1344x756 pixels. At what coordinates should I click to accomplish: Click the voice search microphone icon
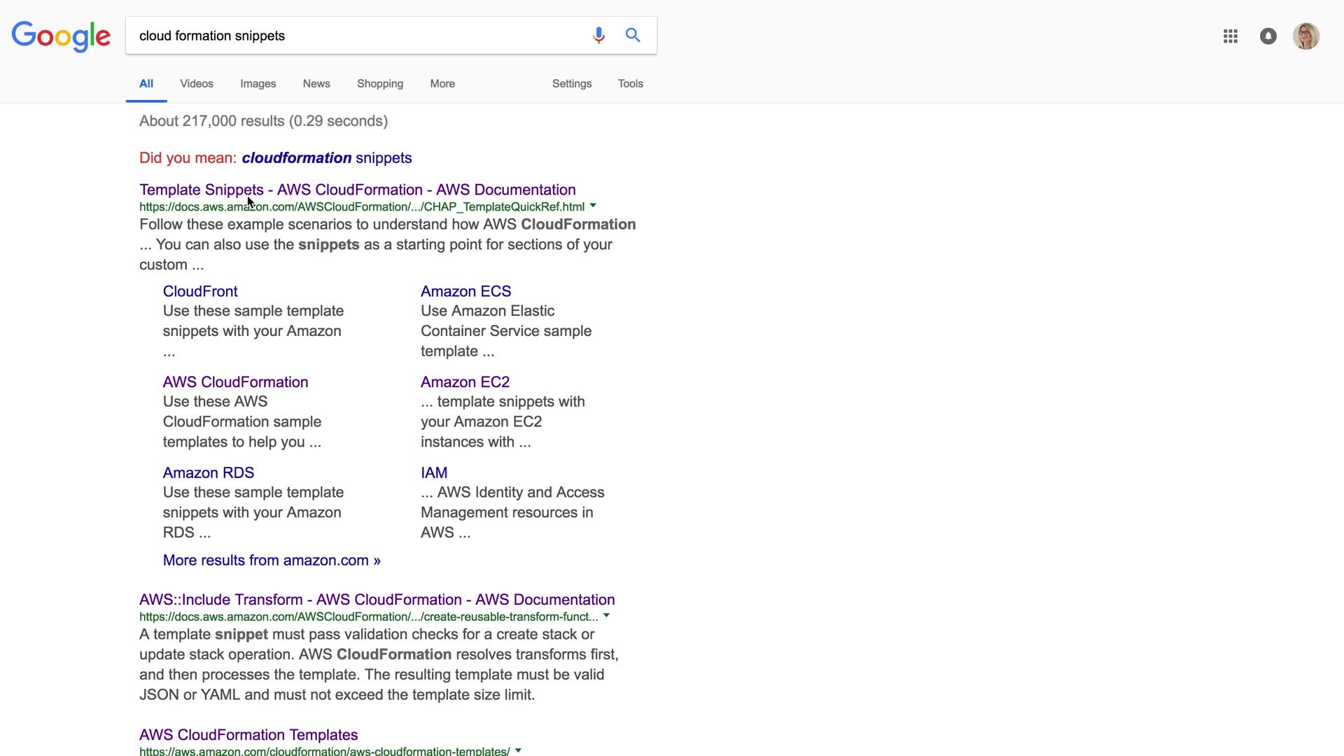tap(598, 35)
